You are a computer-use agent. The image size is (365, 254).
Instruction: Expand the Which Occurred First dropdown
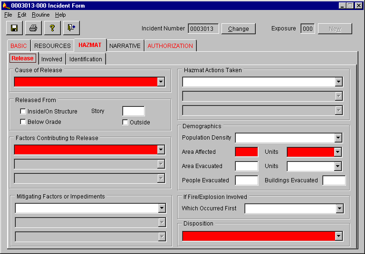pyautogui.click(x=340, y=208)
